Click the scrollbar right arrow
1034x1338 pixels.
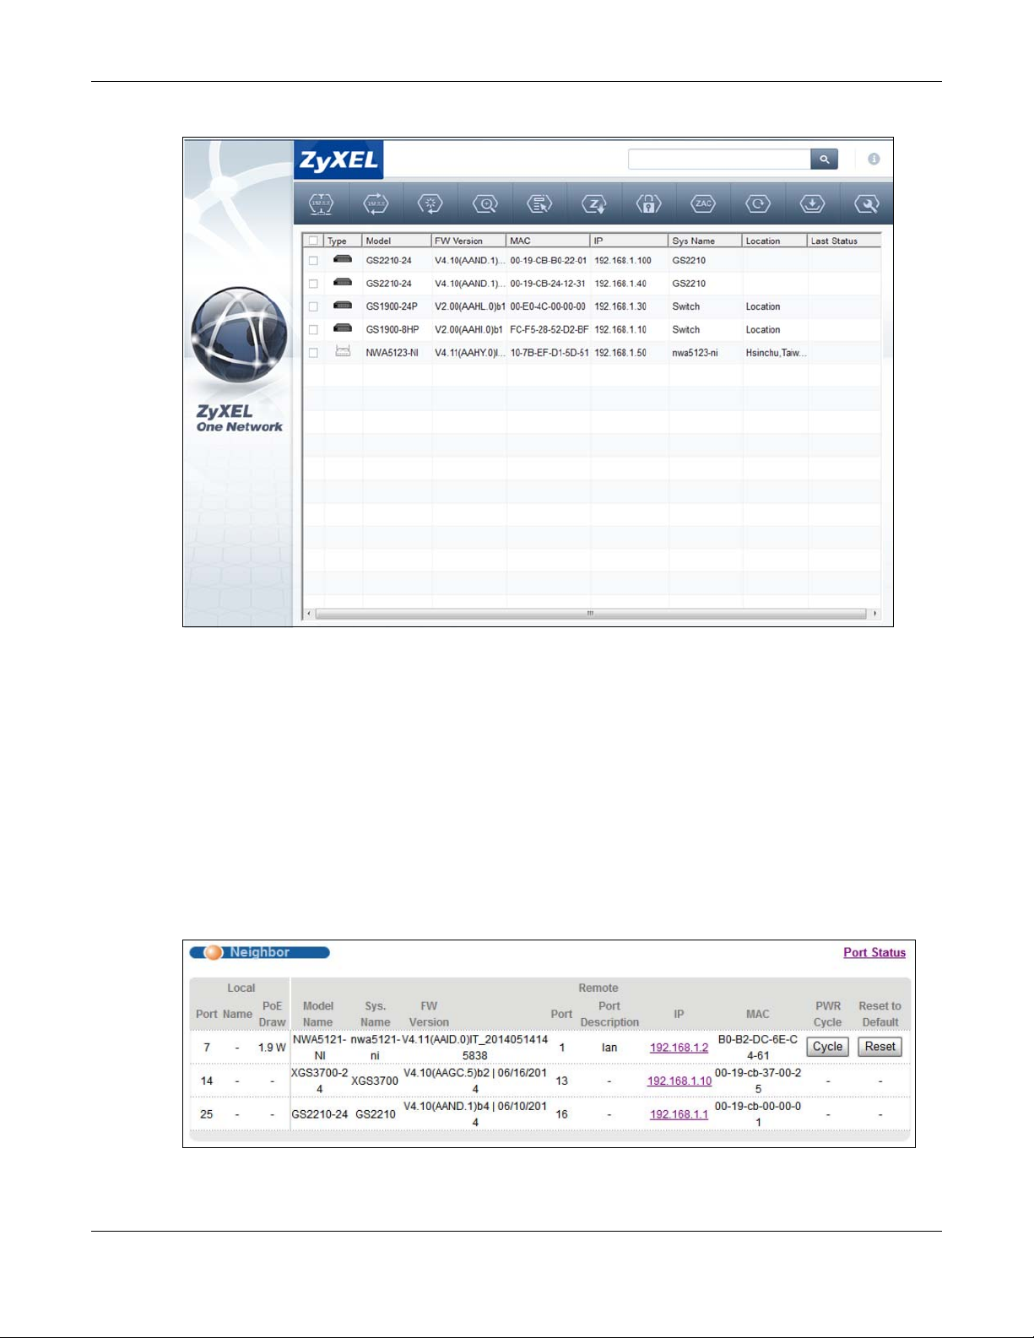[874, 614]
